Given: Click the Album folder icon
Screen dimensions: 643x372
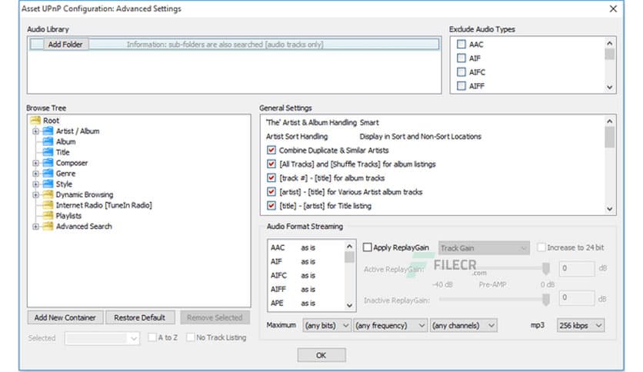Looking at the screenshot, I should [x=48, y=141].
